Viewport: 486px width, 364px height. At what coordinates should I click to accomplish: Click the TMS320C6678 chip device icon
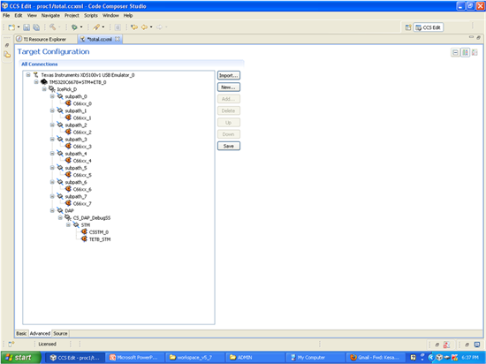tap(44, 82)
